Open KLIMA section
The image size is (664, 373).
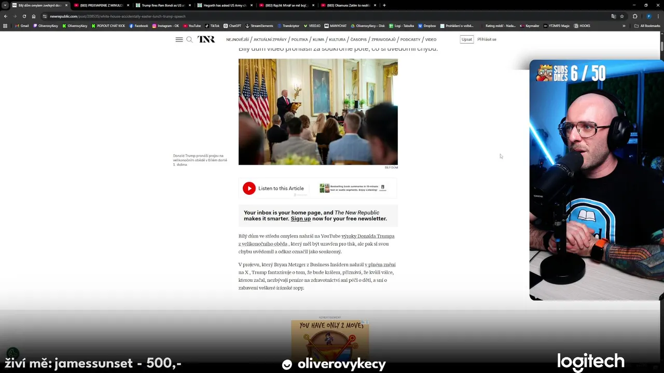click(318, 39)
